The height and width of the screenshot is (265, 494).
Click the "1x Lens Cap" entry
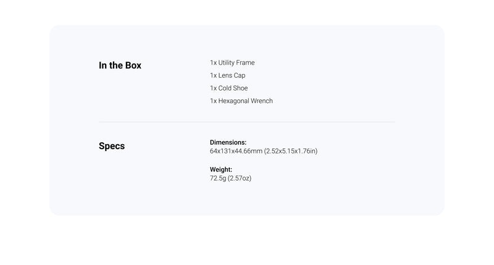(x=227, y=75)
